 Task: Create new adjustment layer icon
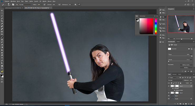click(183, 104)
